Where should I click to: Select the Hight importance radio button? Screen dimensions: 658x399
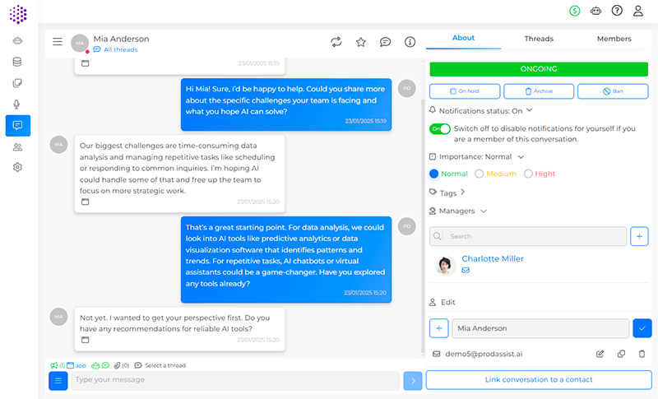click(529, 174)
